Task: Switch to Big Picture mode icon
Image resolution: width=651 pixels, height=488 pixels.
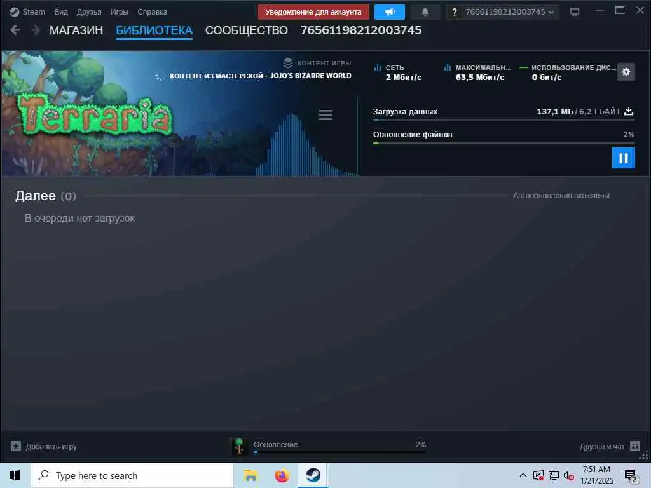Action: [574, 12]
